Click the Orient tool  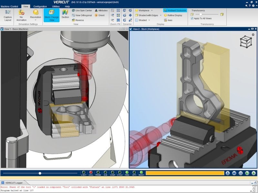pyautogui.click(x=100, y=15)
